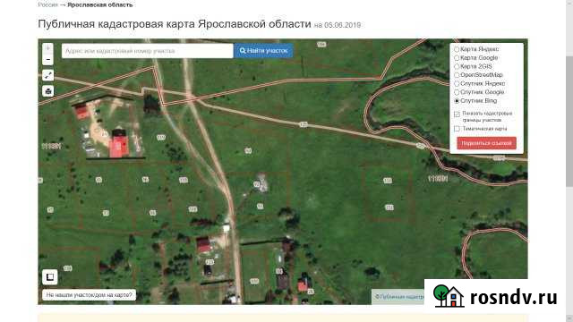Select the 'OpenStreetMap' layer radio option
Screen dimensions: 573x322
coord(457,75)
